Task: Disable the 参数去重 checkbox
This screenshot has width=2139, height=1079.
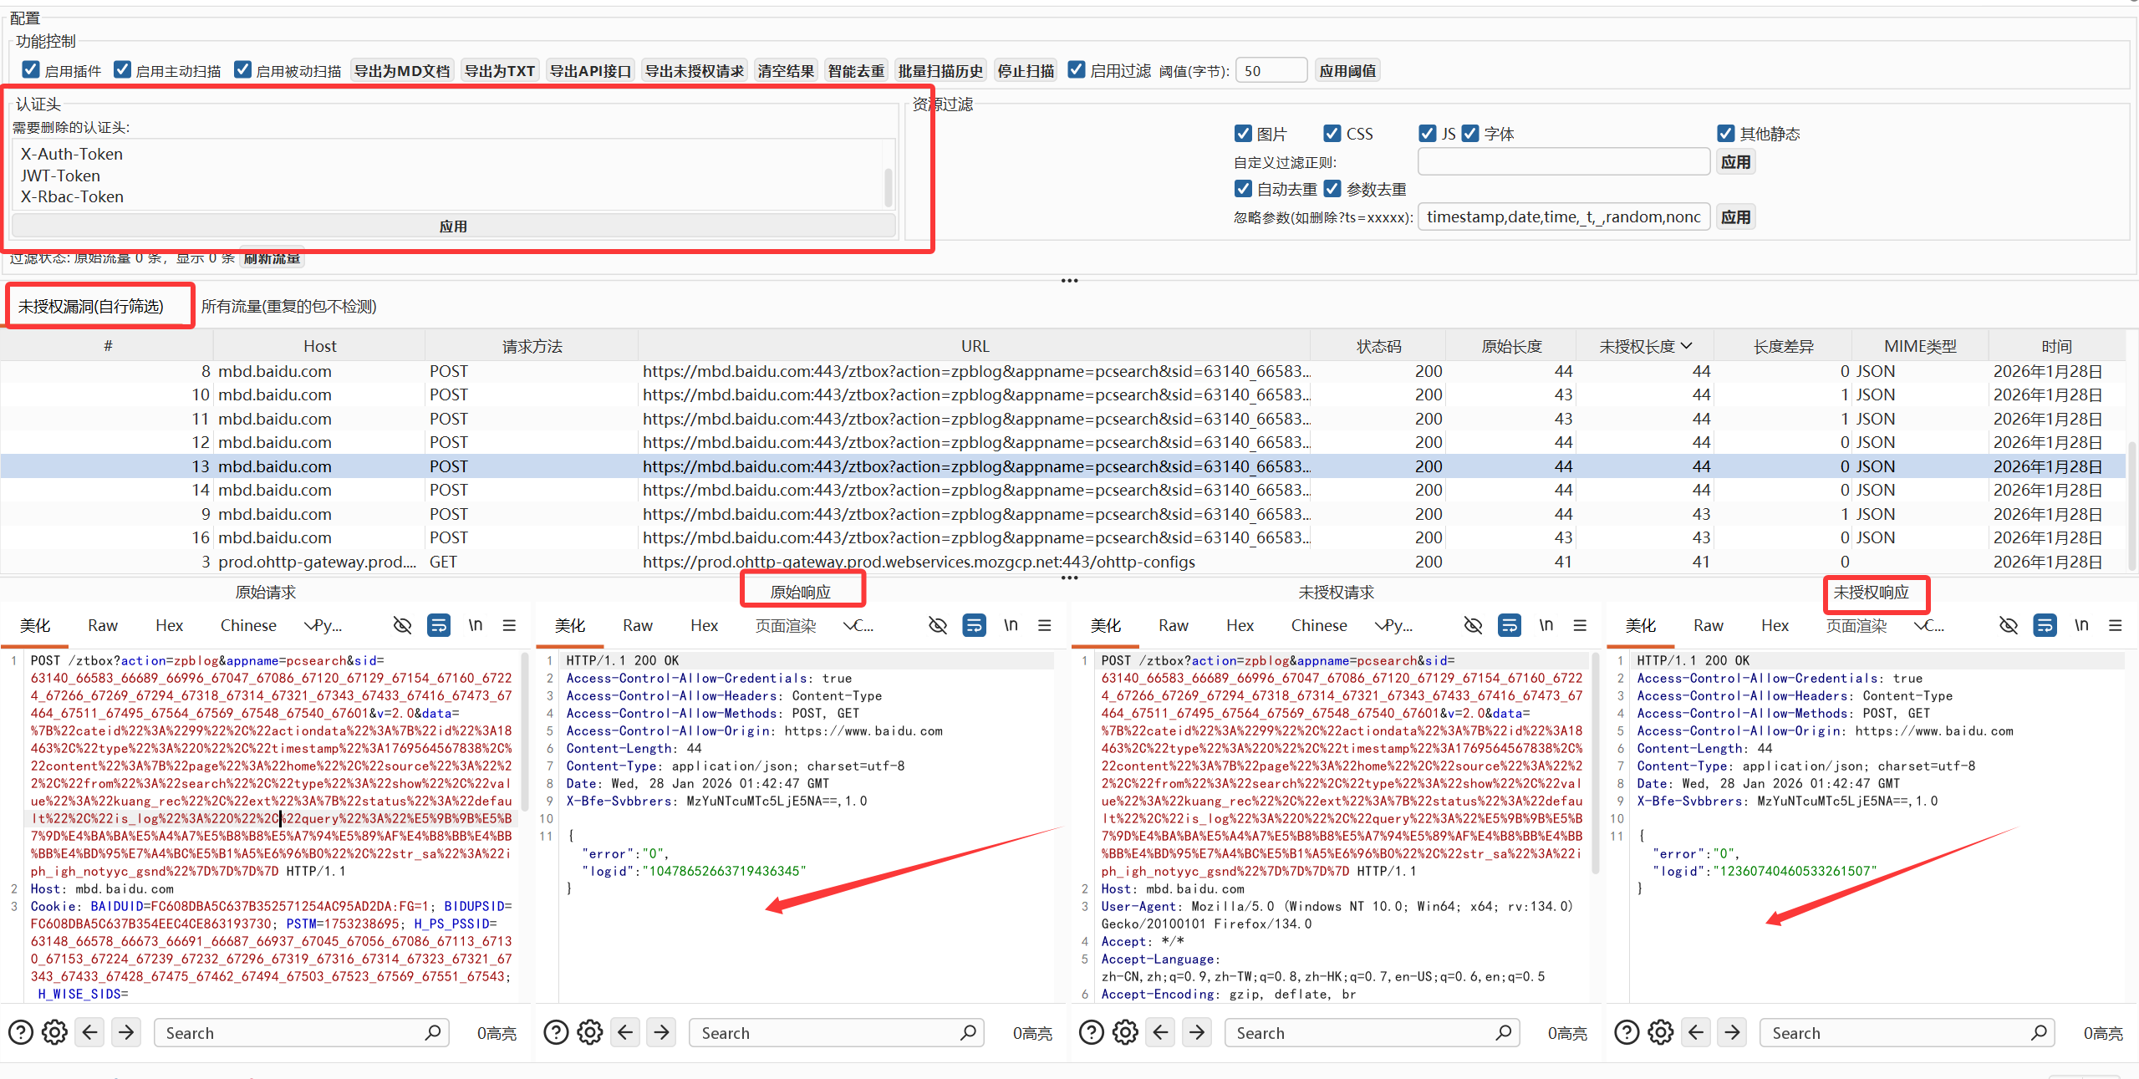Action: pos(1332,189)
